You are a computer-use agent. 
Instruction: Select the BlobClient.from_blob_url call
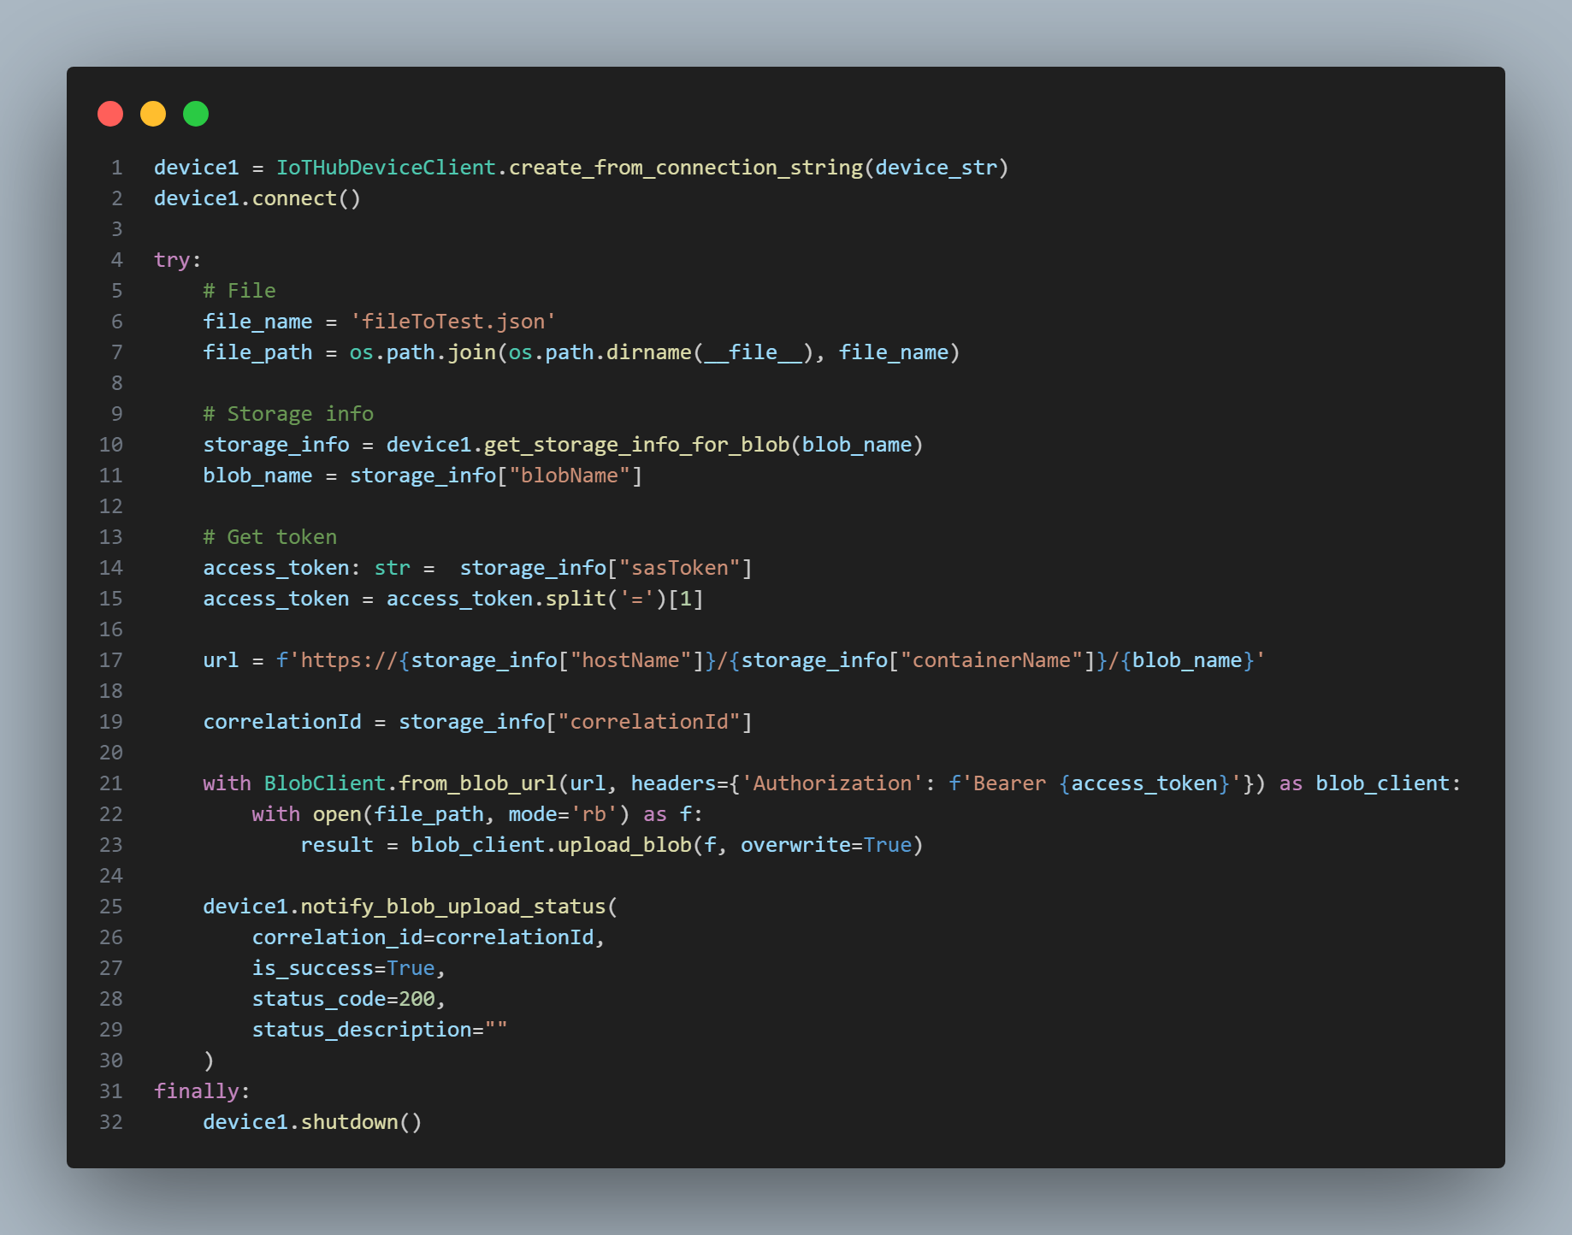click(x=411, y=783)
